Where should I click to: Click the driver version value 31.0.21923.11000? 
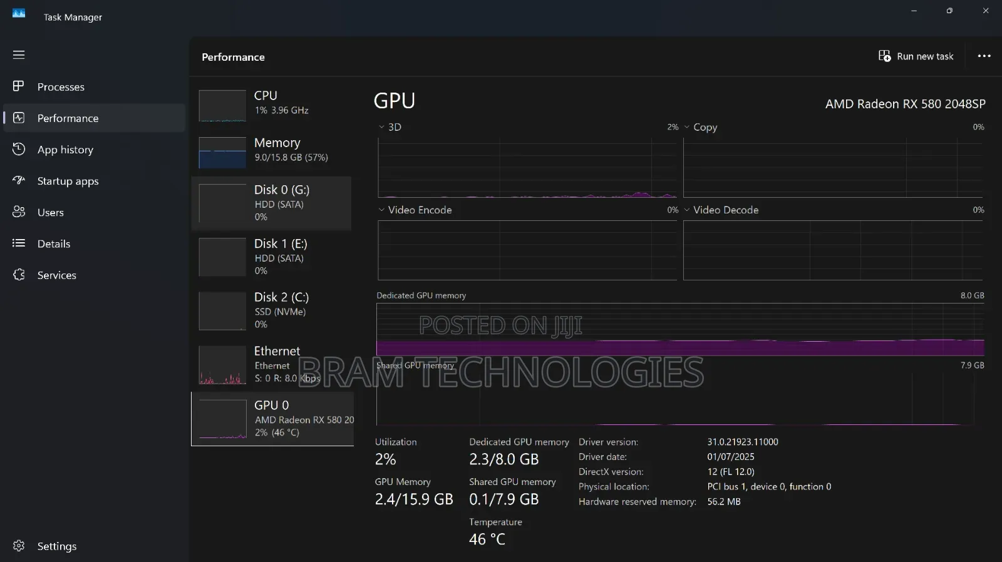click(x=743, y=442)
